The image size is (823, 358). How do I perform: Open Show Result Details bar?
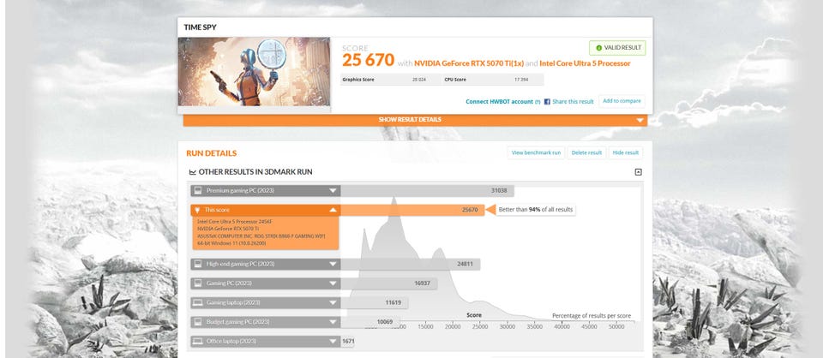415,120
